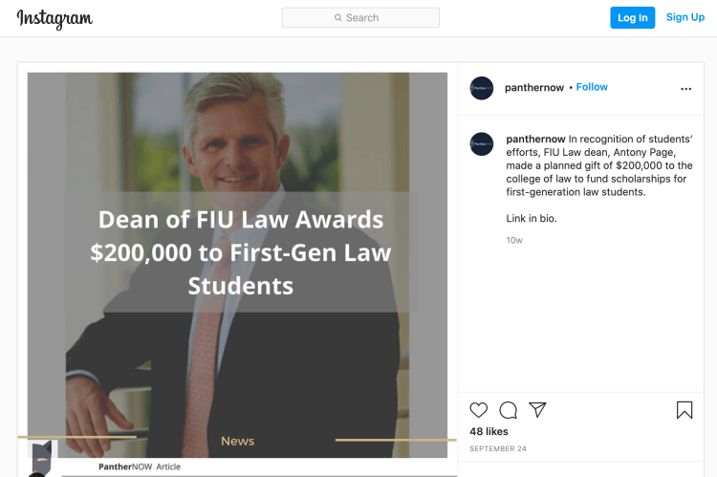The image size is (717, 477).
Task: Open comments with speech bubble icon
Action: (x=509, y=410)
